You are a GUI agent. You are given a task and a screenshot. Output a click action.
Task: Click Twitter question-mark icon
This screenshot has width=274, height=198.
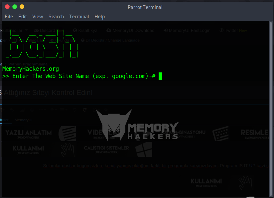pyautogui.click(x=221, y=30)
